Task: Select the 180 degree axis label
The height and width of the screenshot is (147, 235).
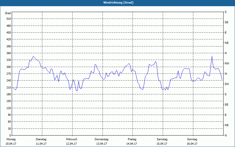Action: point(9,94)
